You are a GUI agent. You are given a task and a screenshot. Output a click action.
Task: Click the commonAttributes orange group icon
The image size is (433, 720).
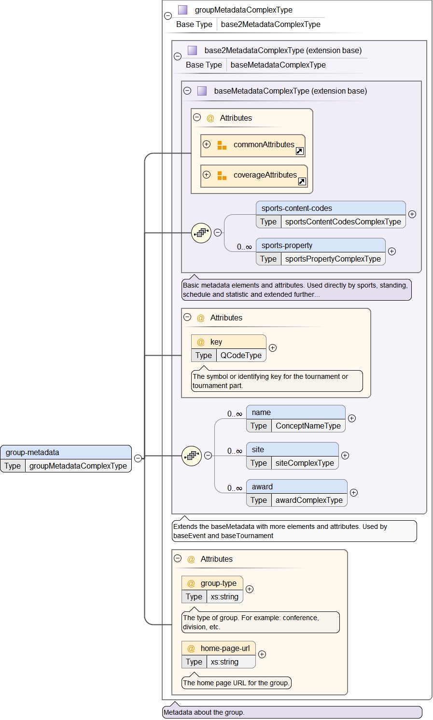[222, 145]
